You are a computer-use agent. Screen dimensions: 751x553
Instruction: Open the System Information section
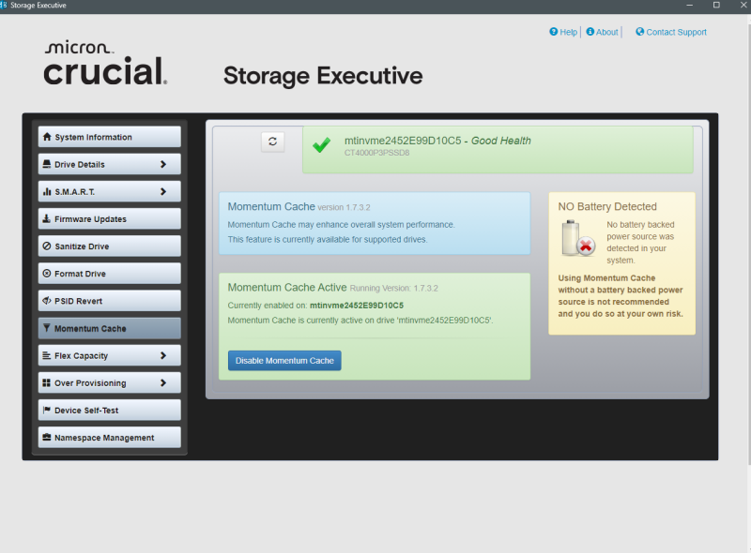(110, 137)
